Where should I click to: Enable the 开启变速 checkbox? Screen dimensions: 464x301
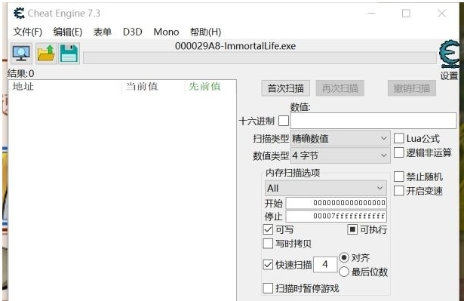pos(398,191)
